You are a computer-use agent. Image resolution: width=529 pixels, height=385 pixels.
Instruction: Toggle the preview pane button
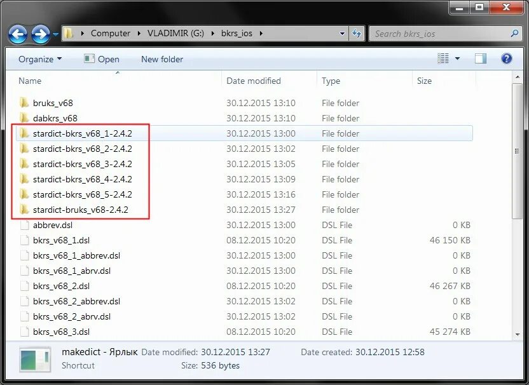tap(481, 58)
